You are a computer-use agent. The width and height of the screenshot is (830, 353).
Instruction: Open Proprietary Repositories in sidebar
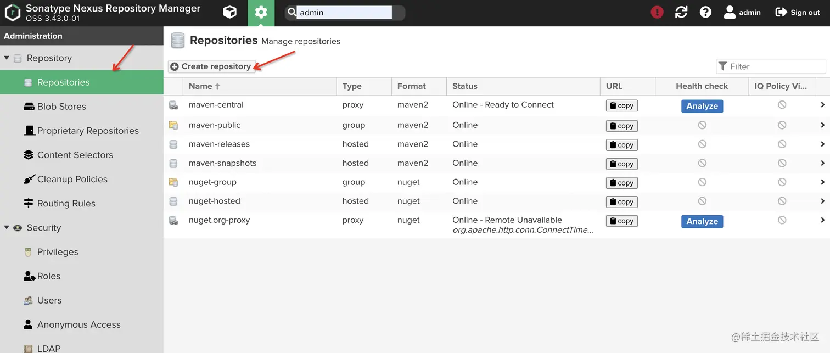pos(82,131)
